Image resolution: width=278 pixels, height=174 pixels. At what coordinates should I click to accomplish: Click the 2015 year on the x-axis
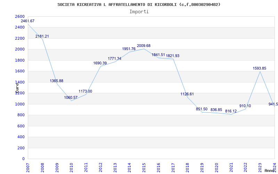coord(144,167)
